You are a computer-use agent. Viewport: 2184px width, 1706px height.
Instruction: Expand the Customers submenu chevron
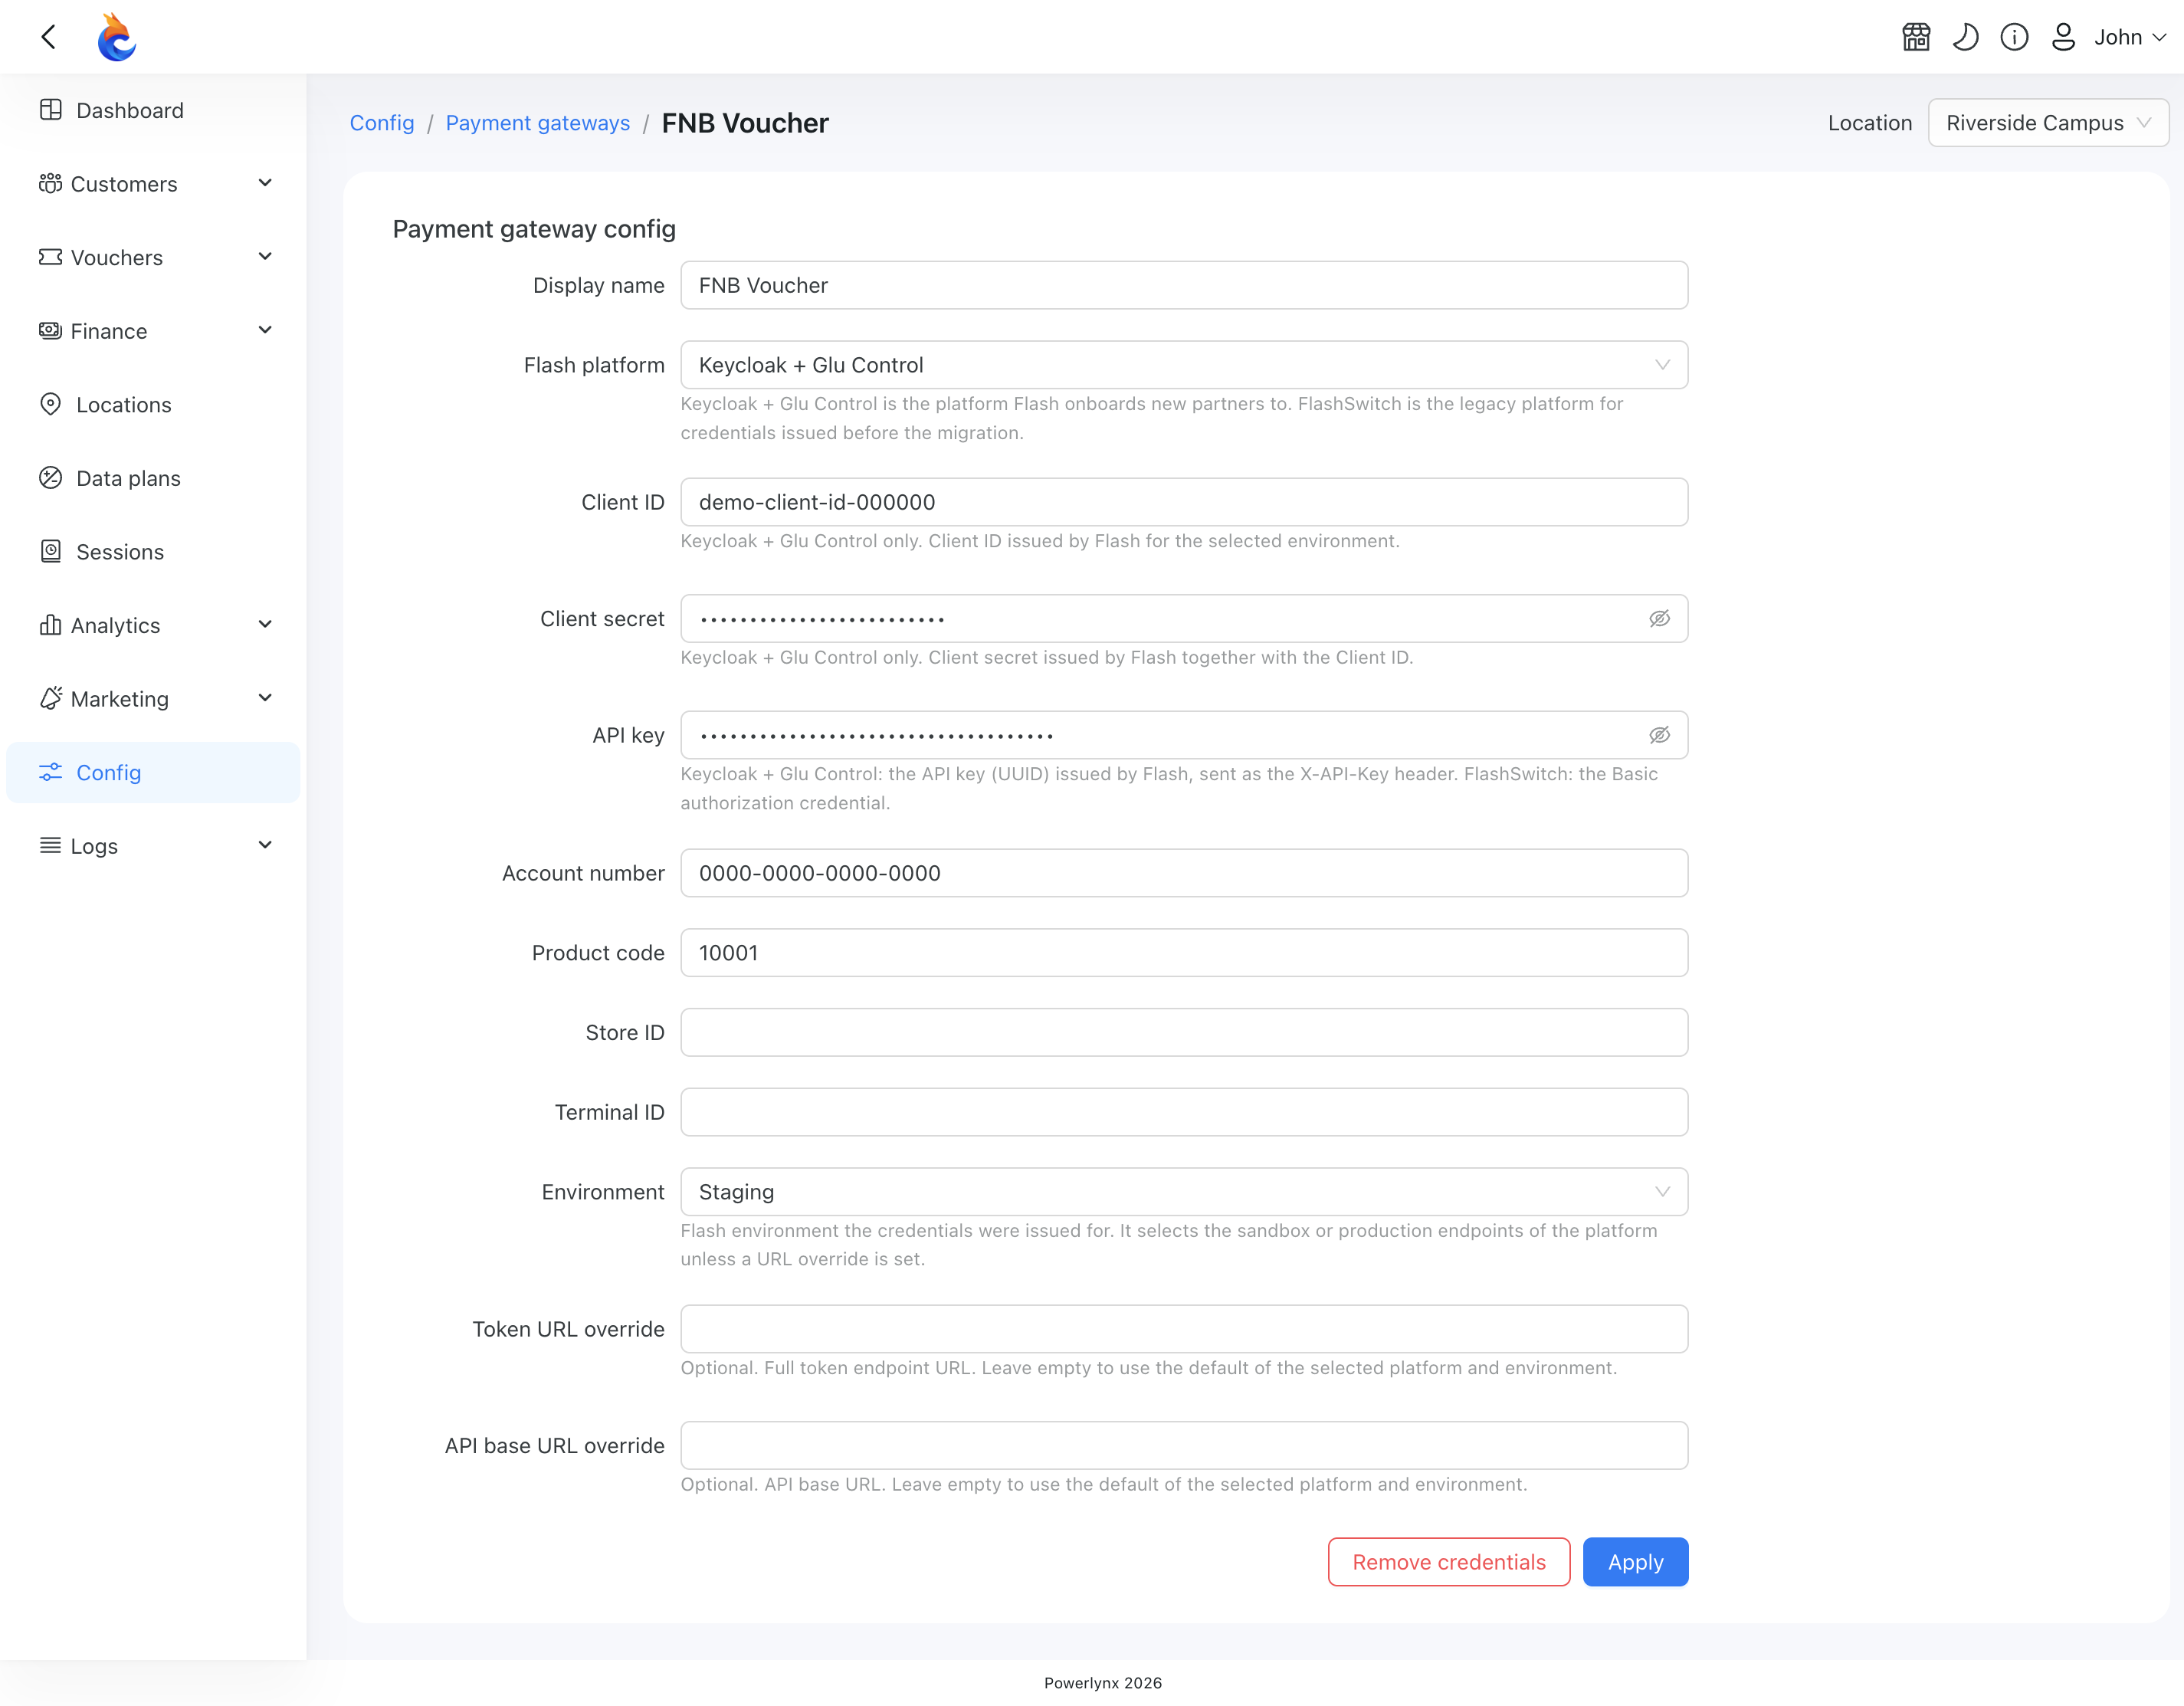click(x=265, y=183)
